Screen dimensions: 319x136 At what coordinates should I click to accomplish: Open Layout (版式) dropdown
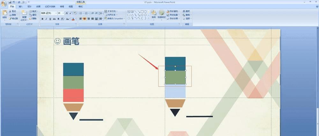[33, 11]
